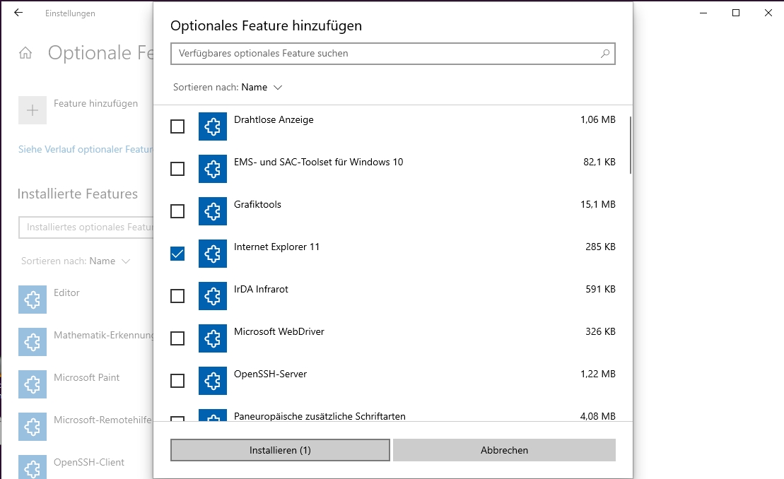784x479 pixels.
Task: Uncheck the Internet Explorer 11 checkbox
Action: tap(177, 254)
